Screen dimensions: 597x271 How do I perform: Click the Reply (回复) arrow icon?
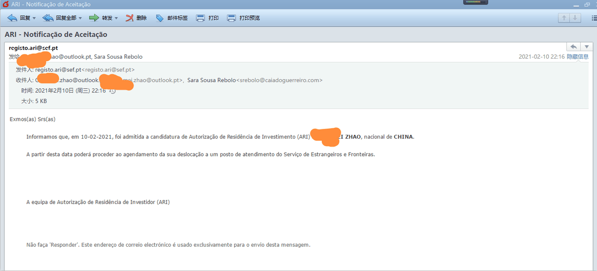click(12, 18)
